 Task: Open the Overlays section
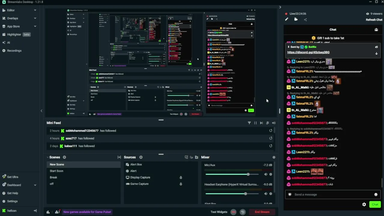(12, 18)
